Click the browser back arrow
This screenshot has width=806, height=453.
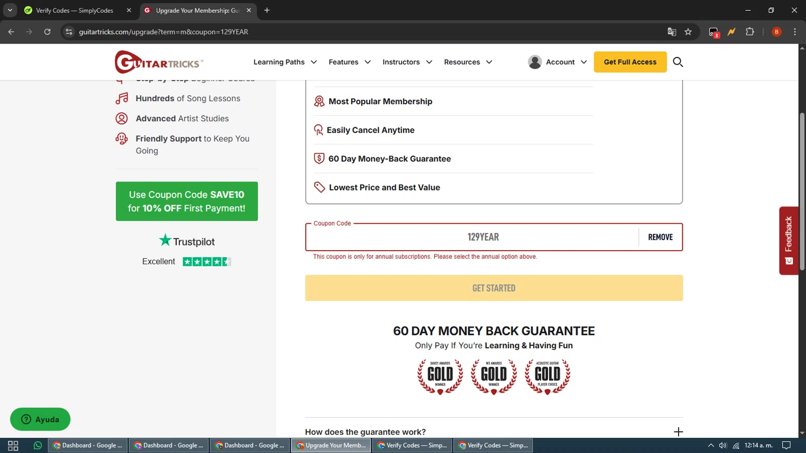pos(11,32)
